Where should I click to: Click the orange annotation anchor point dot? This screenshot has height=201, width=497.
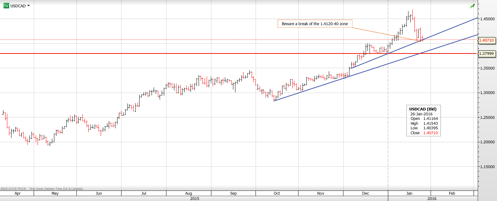(421, 41)
